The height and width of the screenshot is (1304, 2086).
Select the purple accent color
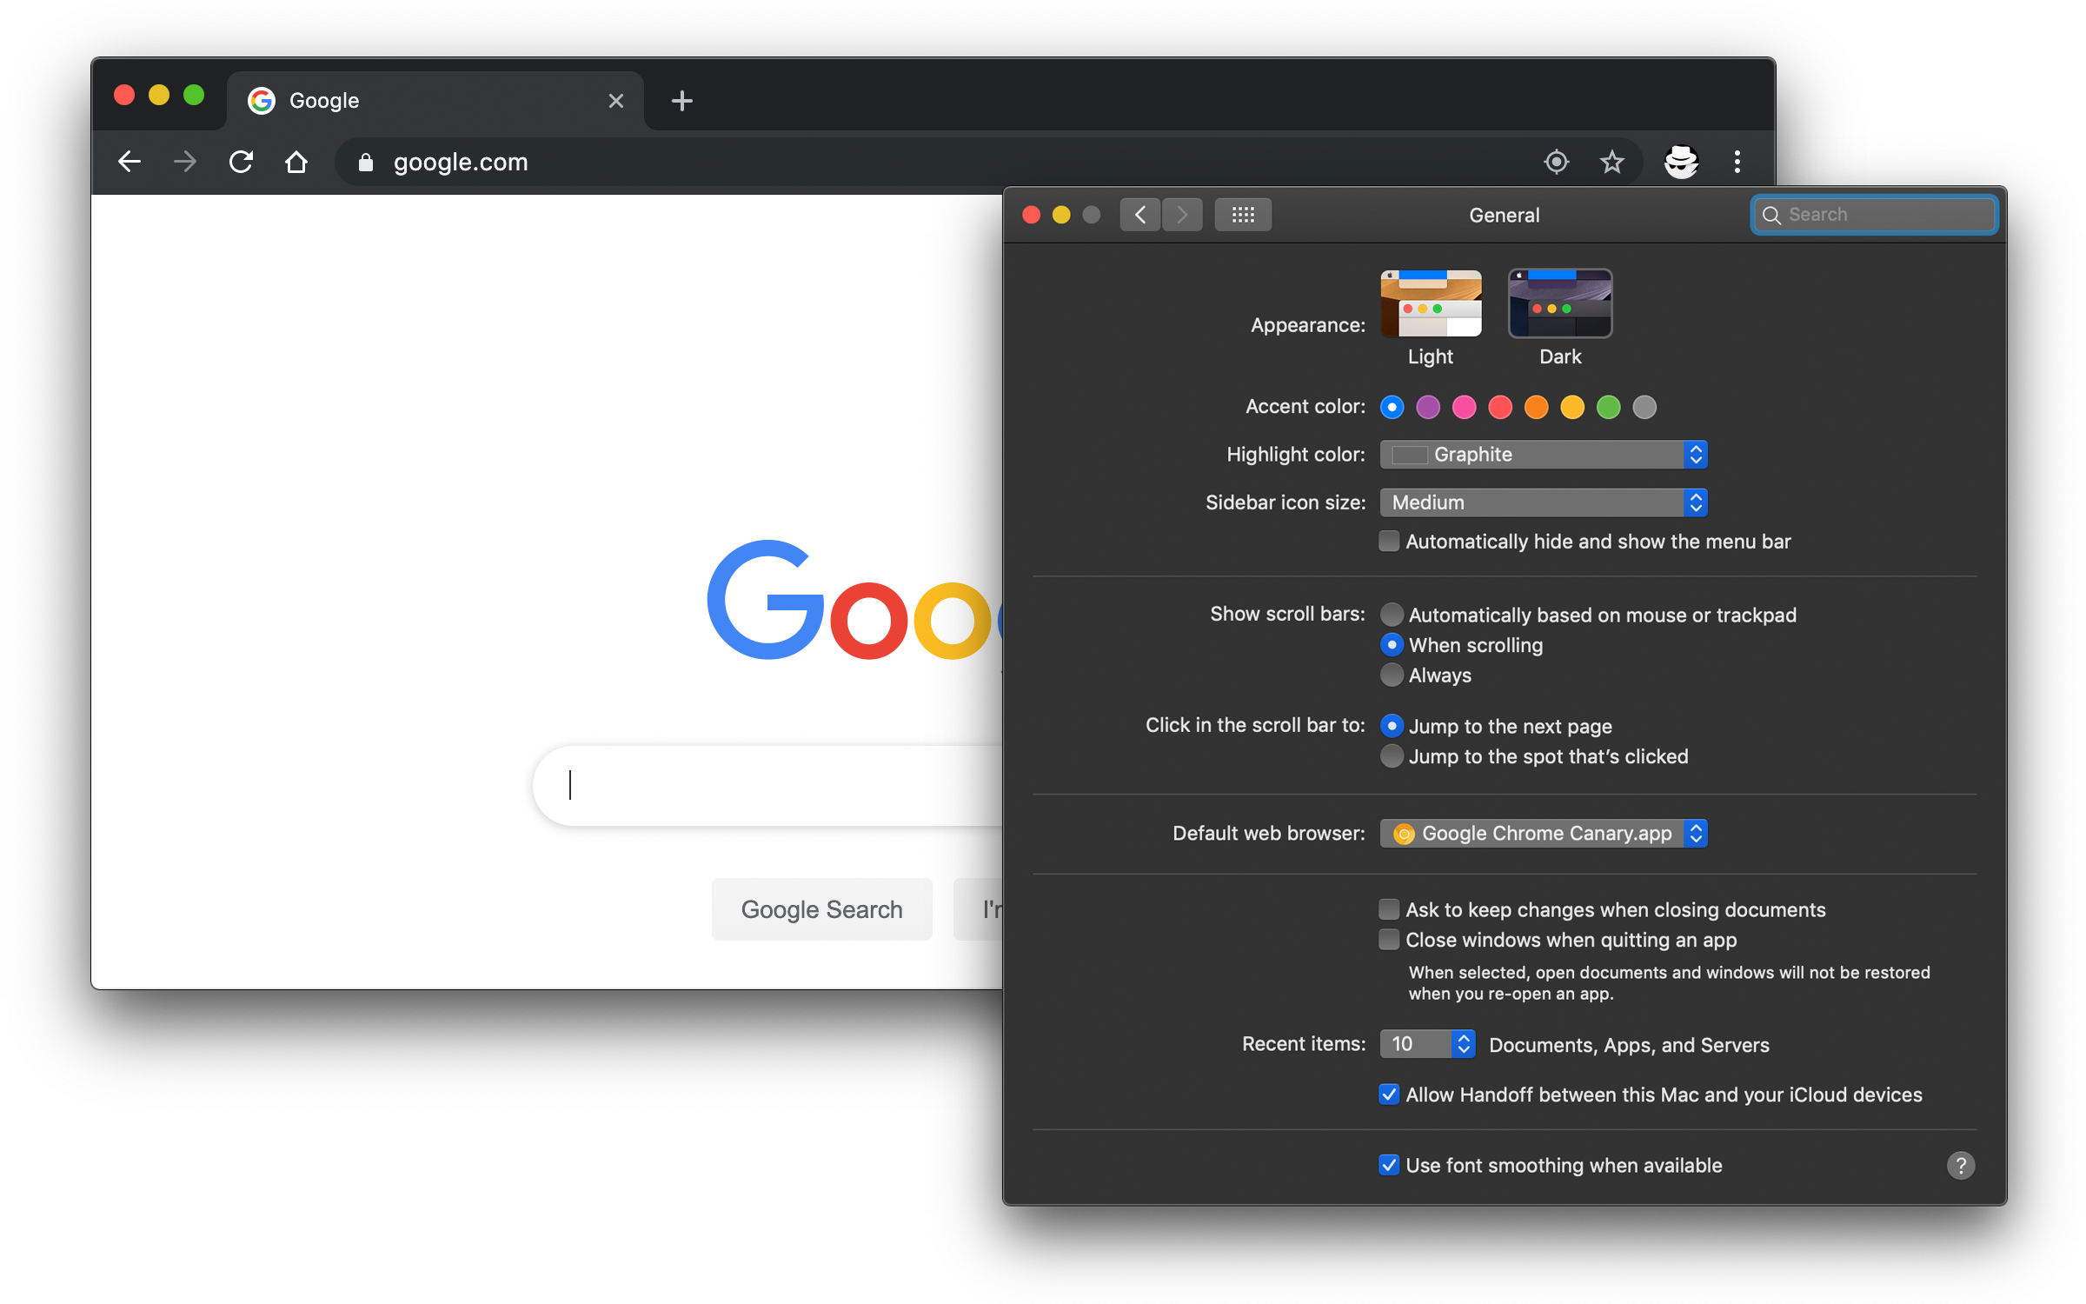[1428, 407]
